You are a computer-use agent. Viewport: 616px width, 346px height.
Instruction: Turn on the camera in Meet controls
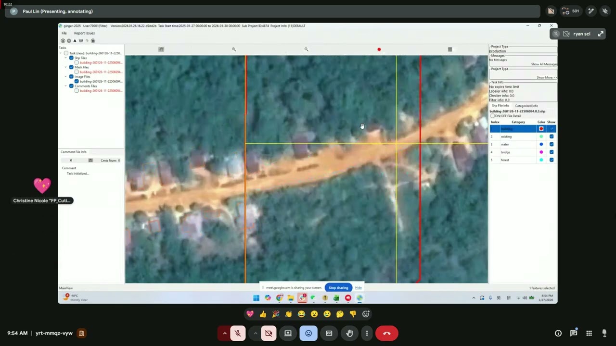click(x=269, y=333)
